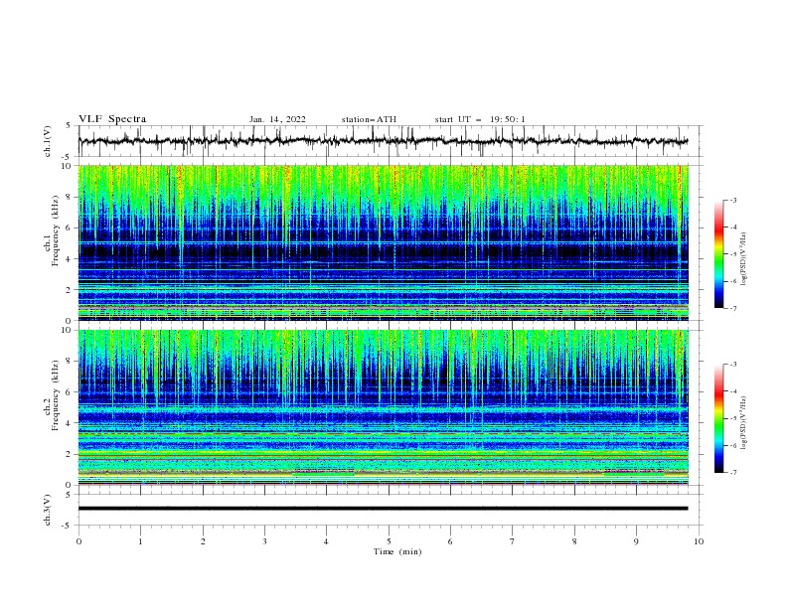The width and height of the screenshot is (787, 608).
Task: Click time axis tick label "4"
Action: coord(326,541)
